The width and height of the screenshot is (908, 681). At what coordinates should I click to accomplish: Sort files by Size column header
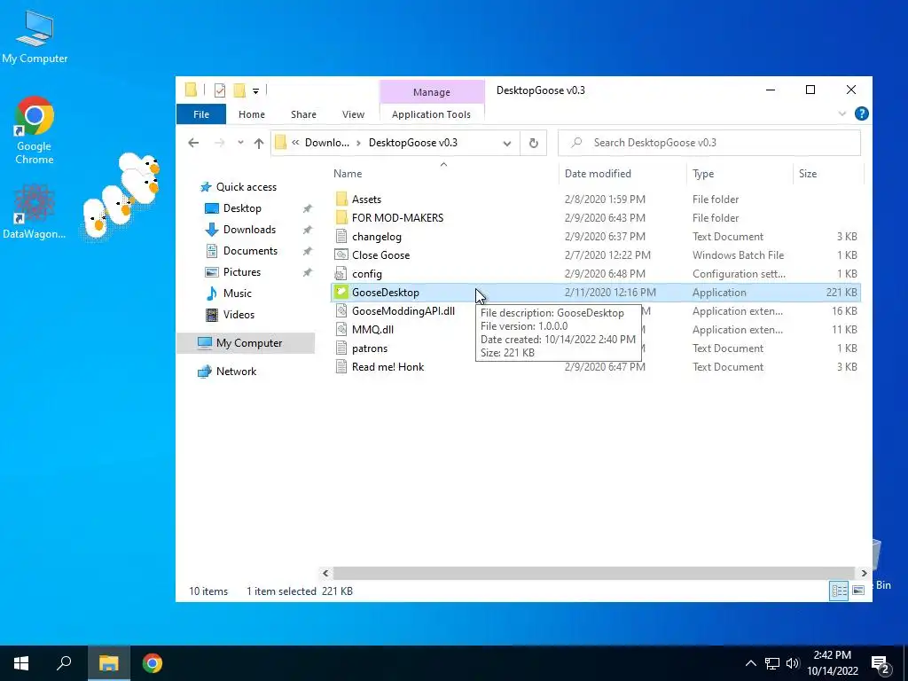click(x=808, y=174)
